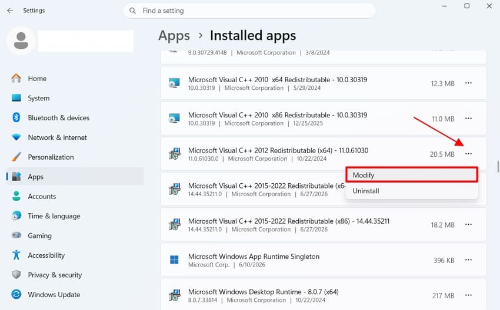Image resolution: width=500 pixels, height=310 pixels.
Task: Click the 396 KB size value
Action: tap(444, 260)
